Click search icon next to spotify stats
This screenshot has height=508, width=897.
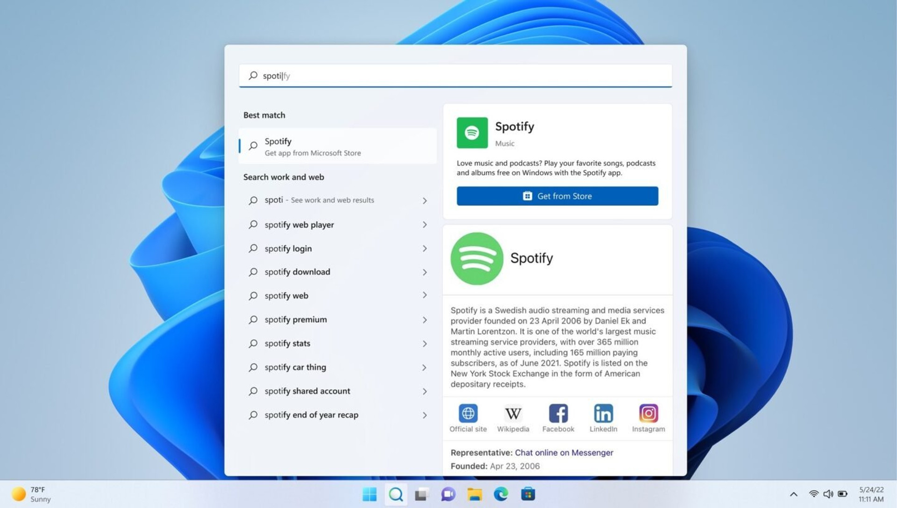pos(253,343)
